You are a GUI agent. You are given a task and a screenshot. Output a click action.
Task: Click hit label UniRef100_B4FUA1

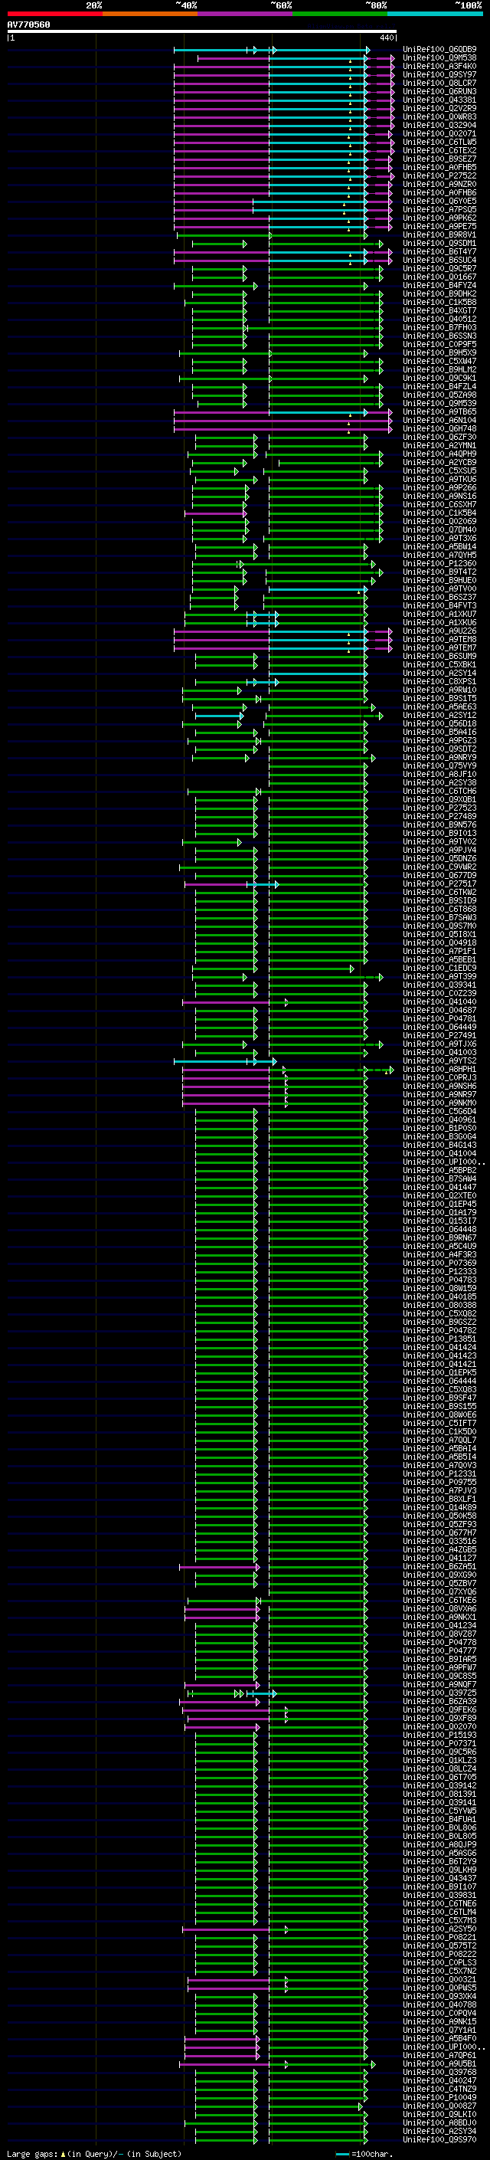[439, 1820]
